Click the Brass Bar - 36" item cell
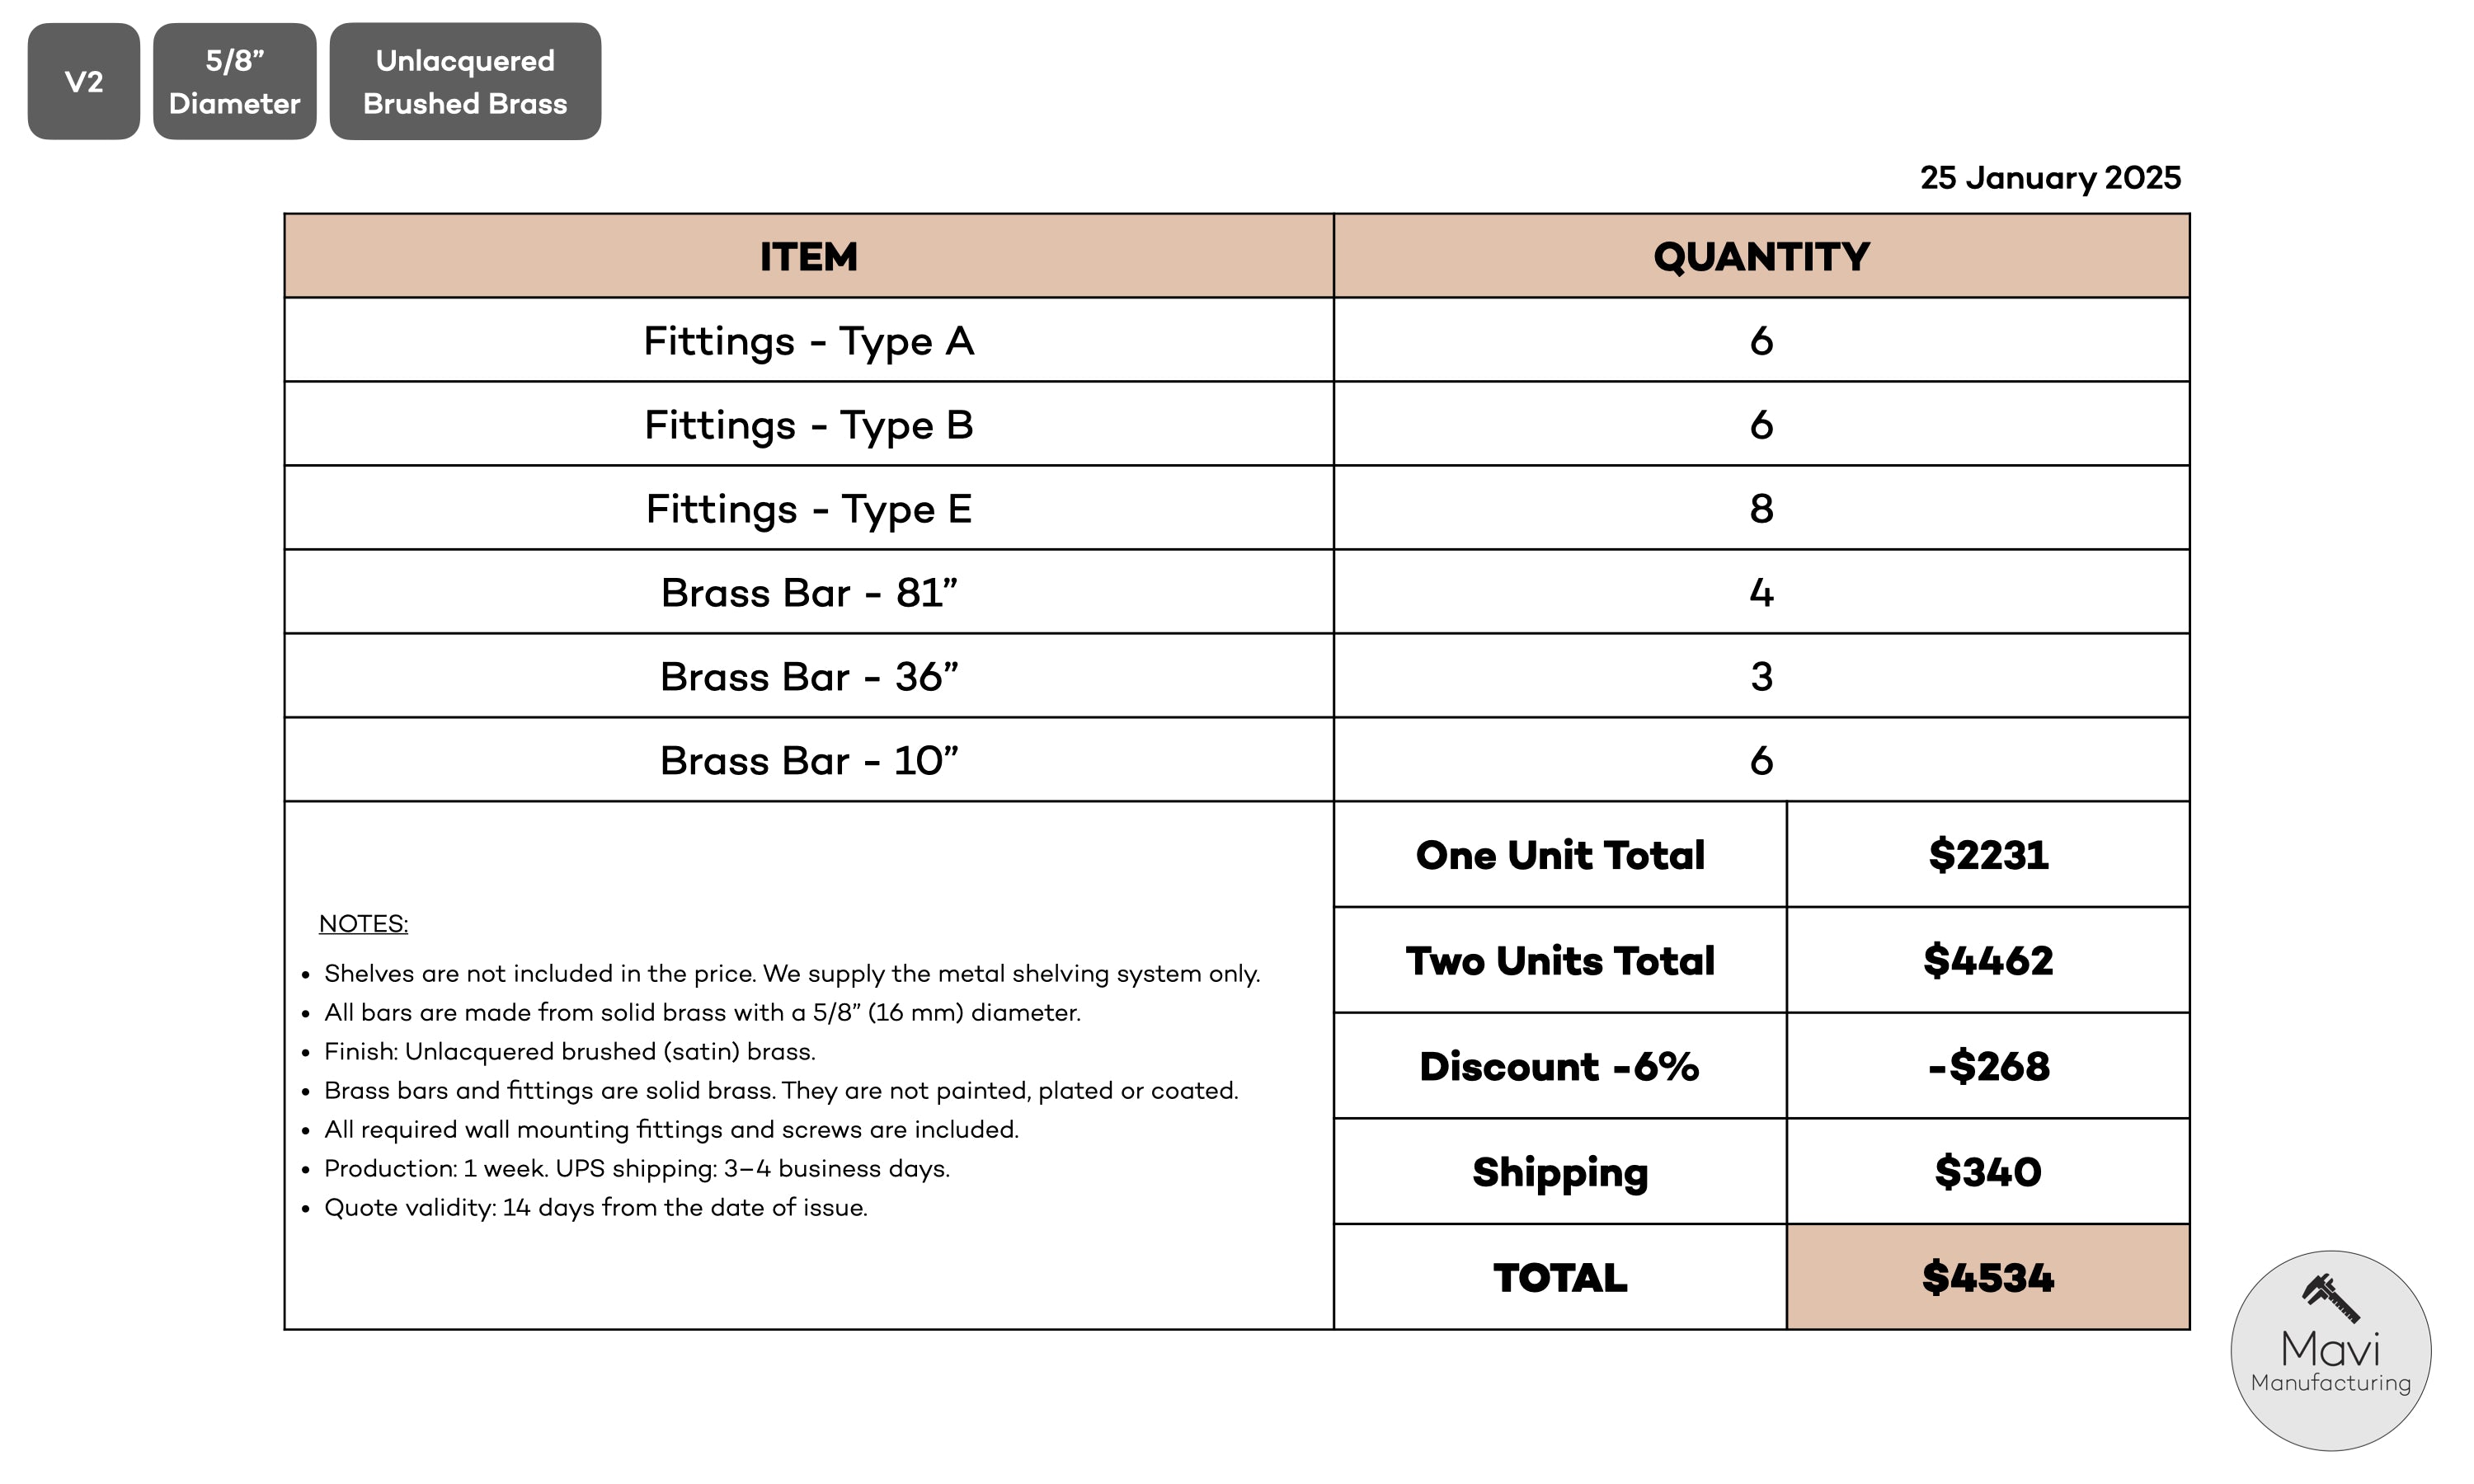 pyautogui.click(x=808, y=677)
